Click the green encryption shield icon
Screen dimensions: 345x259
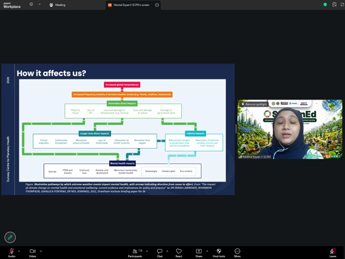tap(325, 4)
